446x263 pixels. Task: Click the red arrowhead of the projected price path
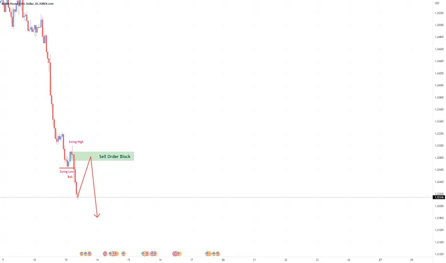pyautogui.click(x=97, y=216)
